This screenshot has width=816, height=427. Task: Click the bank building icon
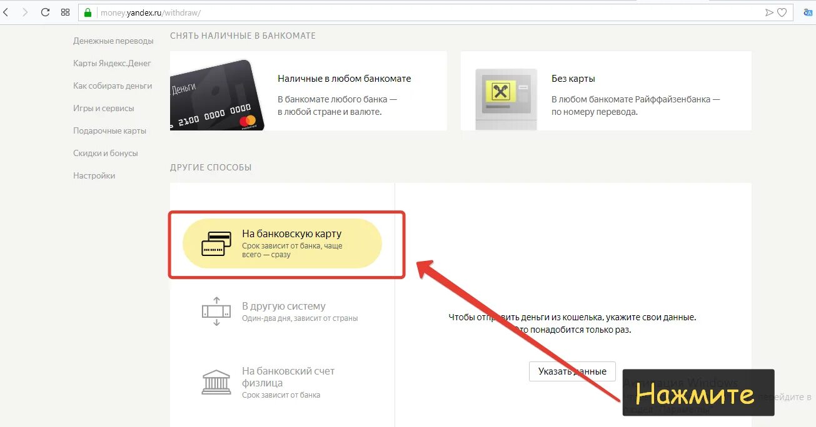[216, 381]
